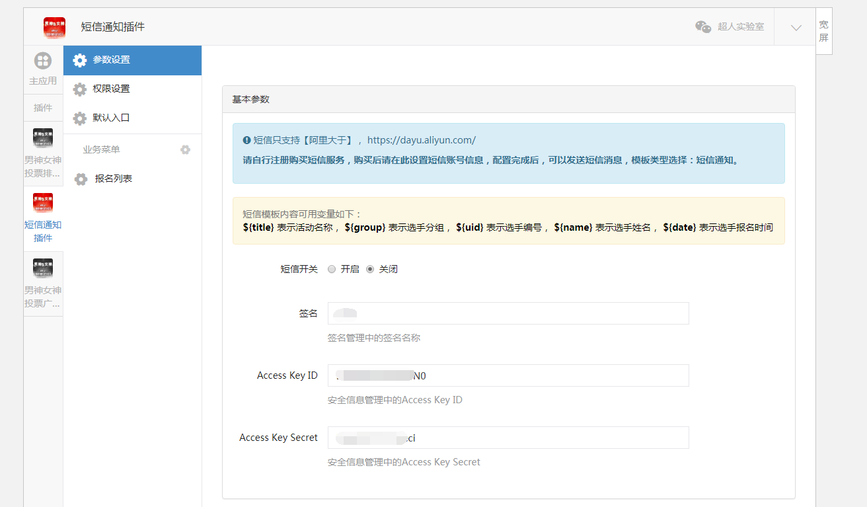Click the Access Key ID input field
This screenshot has width=867, height=507.
(508, 375)
